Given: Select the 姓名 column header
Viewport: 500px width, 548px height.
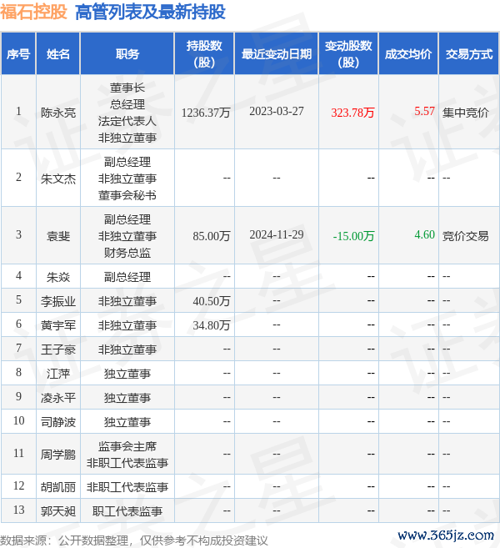Looking at the screenshot, I should coord(58,54).
